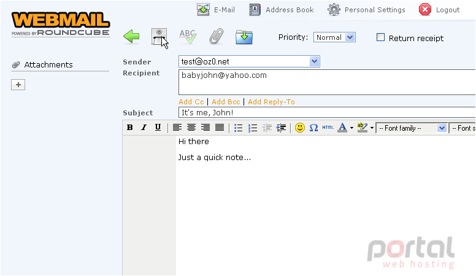Click into the Recipient field
The image size is (476, 276).
click(x=327, y=82)
